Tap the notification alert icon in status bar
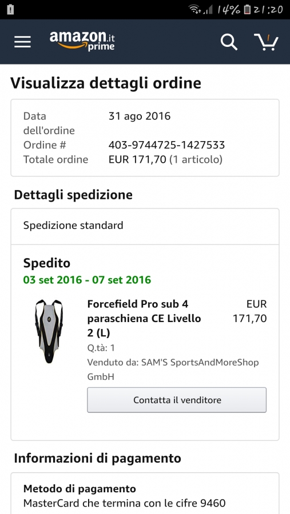The height and width of the screenshot is (514, 290). click(x=10, y=10)
